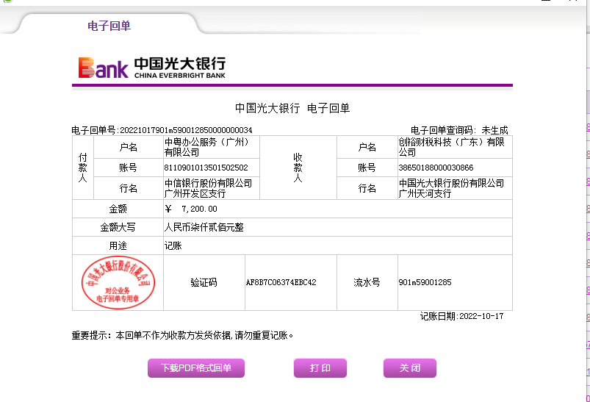Select serial number 901m59001285
The width and height of the screenshot is (590, 402).
pos(425,282)
